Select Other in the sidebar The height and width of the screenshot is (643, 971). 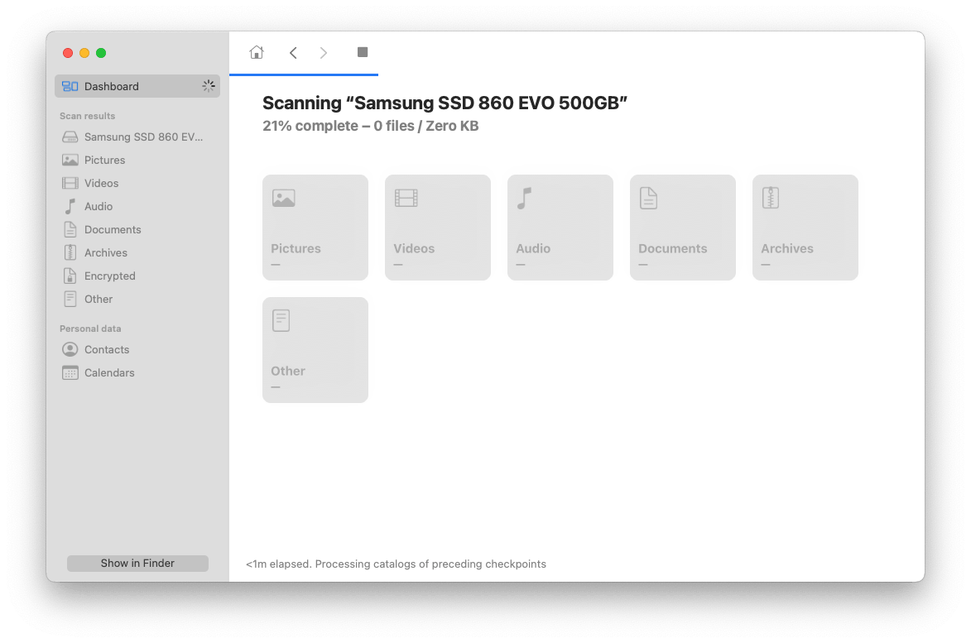tap(137, 299)
